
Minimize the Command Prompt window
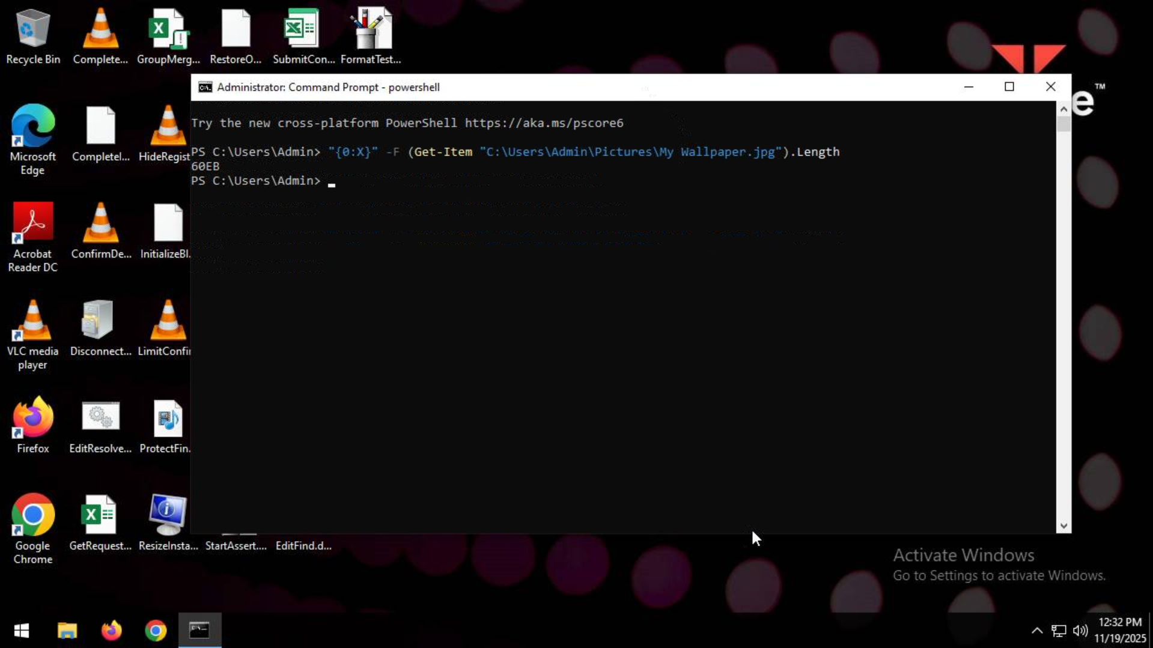coord(969,87)
